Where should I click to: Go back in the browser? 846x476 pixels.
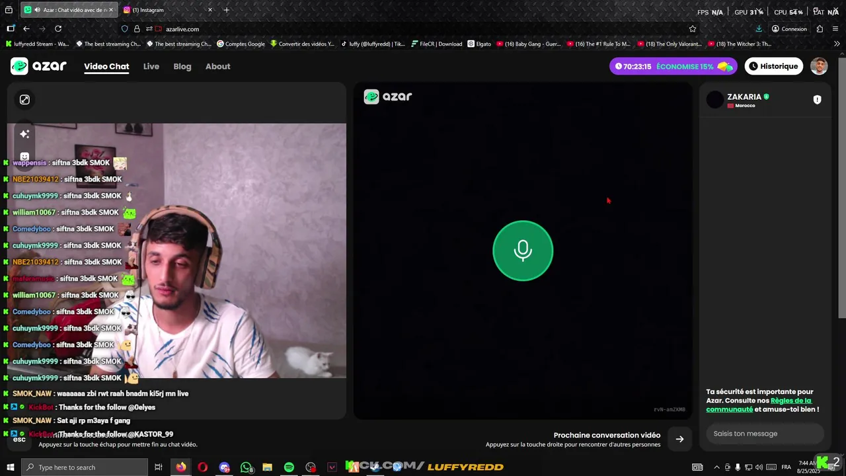26,28
